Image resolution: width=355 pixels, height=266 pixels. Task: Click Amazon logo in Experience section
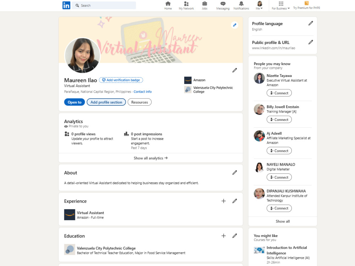pos(70,215)
